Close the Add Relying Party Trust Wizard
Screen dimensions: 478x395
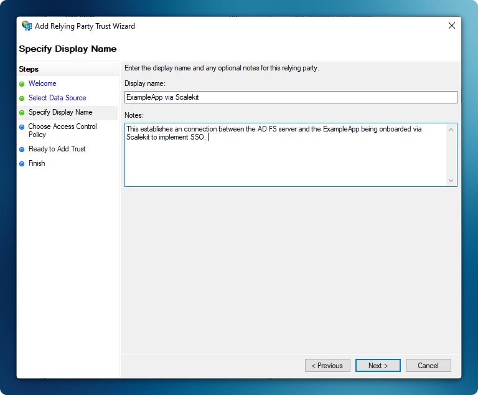[451, 26]
